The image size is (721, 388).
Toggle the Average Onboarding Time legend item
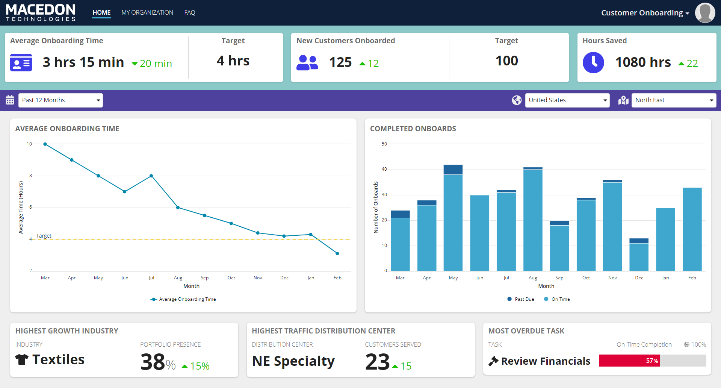click(x=183, y=299)
